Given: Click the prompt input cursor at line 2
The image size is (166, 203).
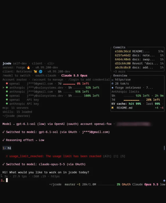Looking at the screenshot, I should tap(7, 180).
